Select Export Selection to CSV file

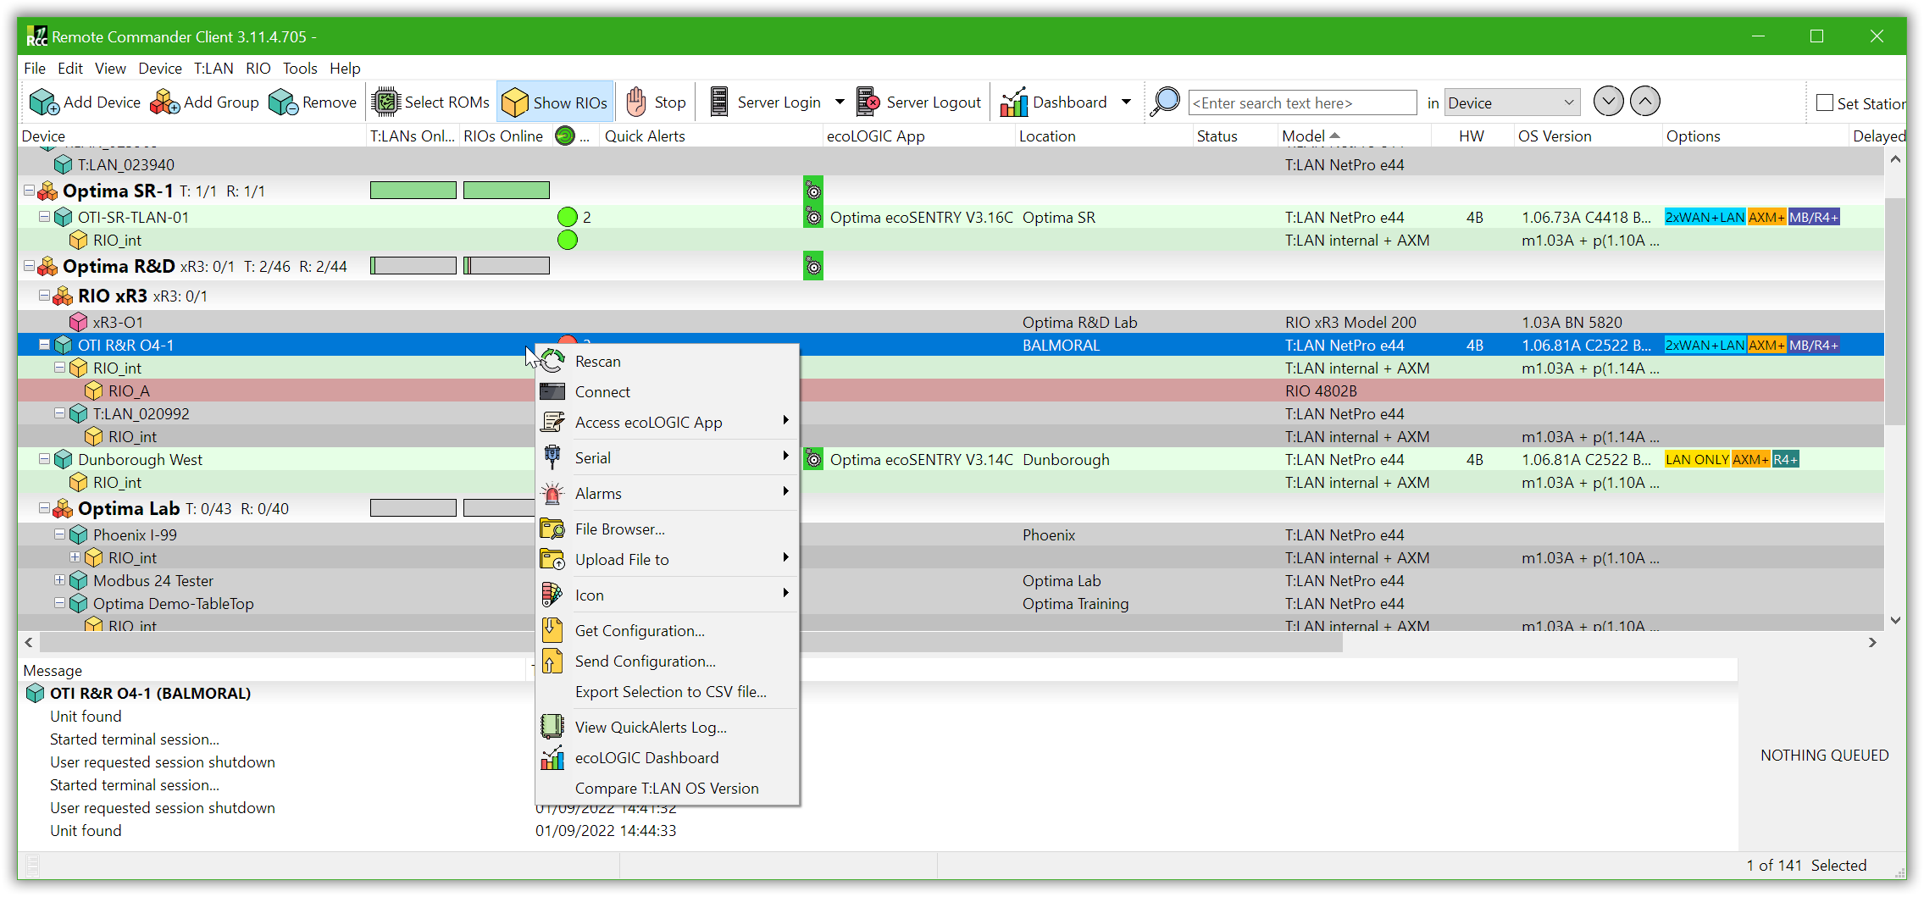[x=668, y=692]
